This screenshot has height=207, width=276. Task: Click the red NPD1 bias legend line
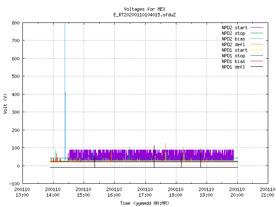[257, 61]
